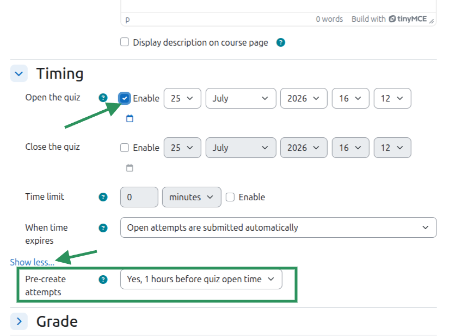Select the open quiz year 2026 dropdown
The image size is (449, 336).
304,98
